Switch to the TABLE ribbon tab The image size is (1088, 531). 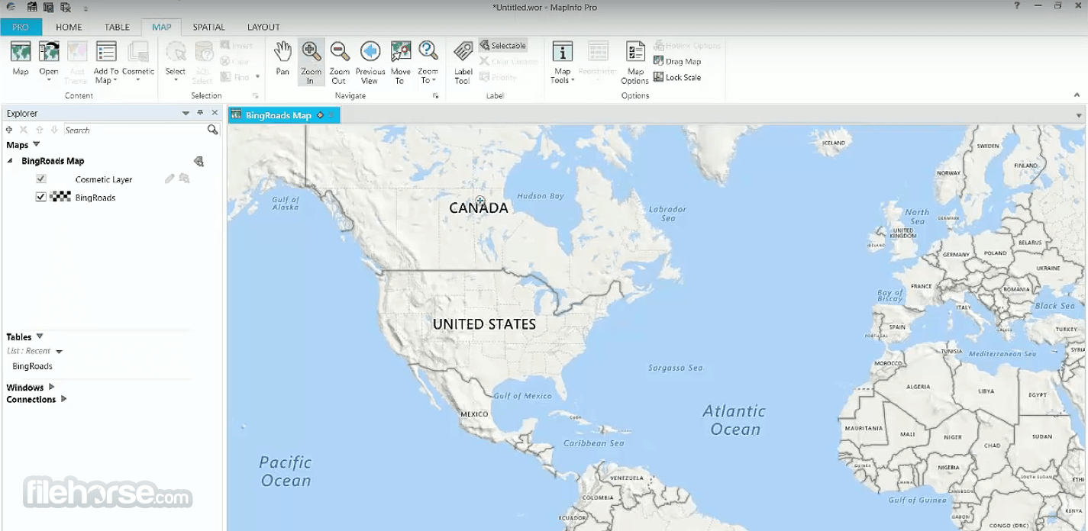coord(118,27)
